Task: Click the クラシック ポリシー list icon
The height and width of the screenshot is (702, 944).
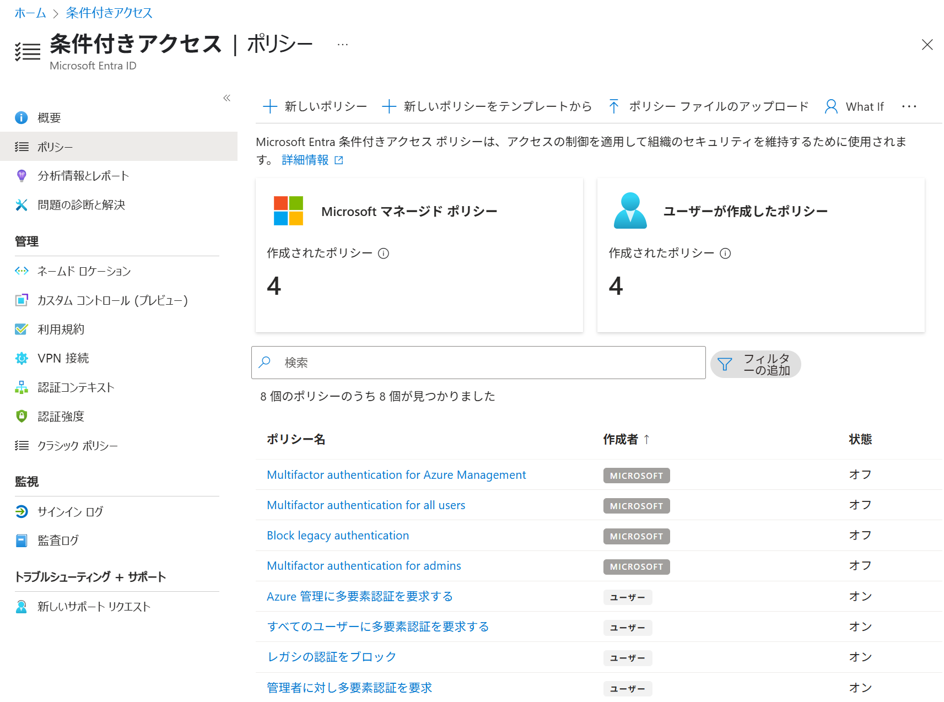Action: pos(21,445)
